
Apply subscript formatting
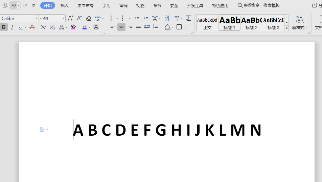(x=52, y=27)
